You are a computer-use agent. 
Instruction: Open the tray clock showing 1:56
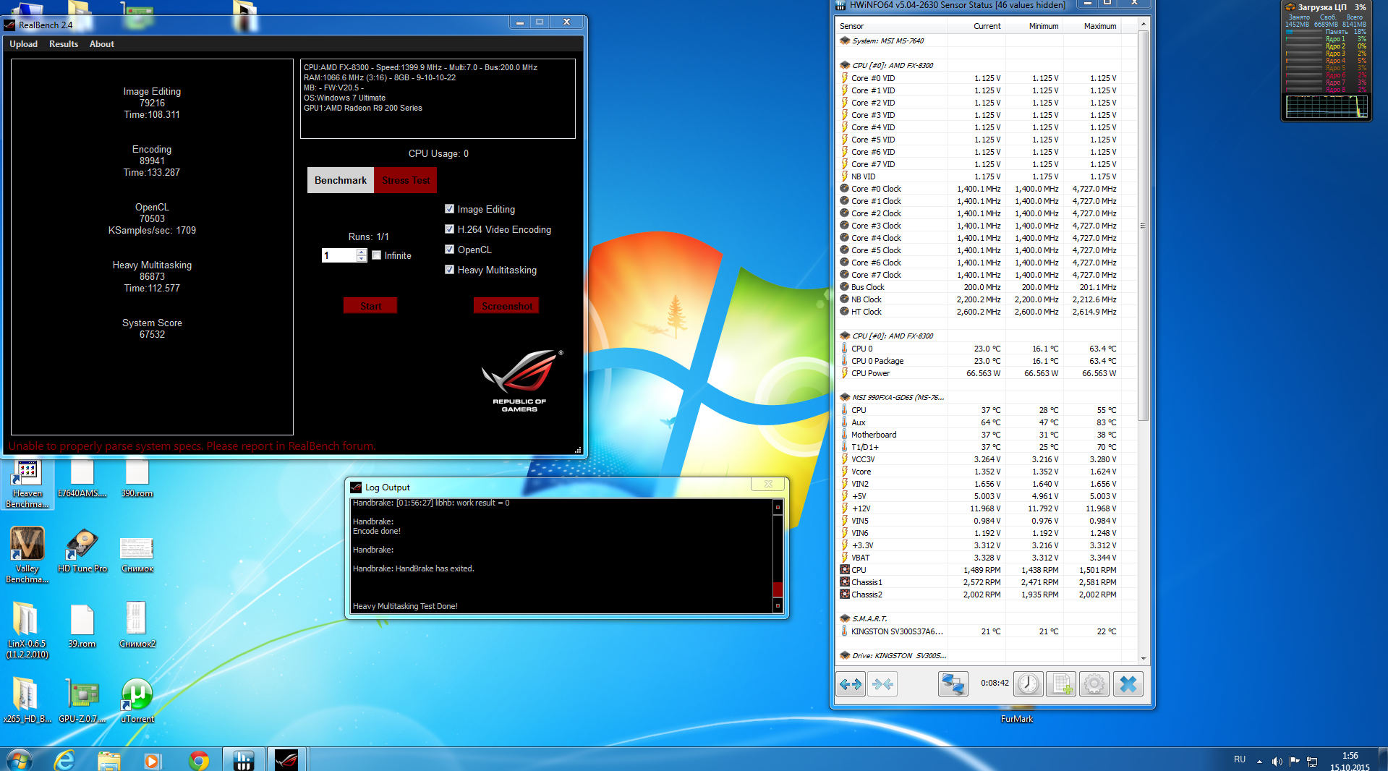tap(1350, 761)
